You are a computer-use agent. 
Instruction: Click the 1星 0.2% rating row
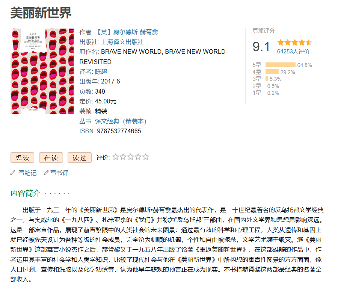pyautogui.click(x=266, y=93)
